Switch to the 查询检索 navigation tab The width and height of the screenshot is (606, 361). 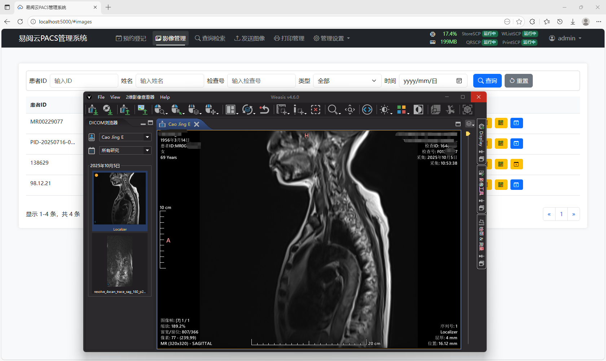click(210, 38)
